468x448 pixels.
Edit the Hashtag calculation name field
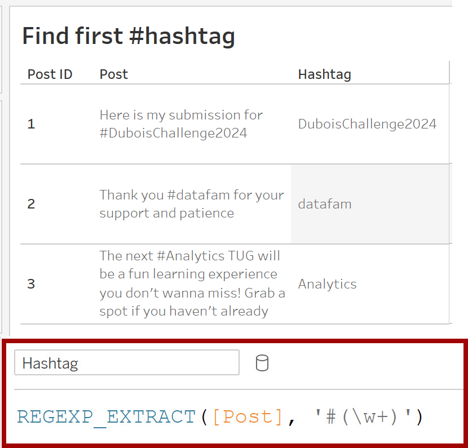pyautogui.click(x=127, y=362)
